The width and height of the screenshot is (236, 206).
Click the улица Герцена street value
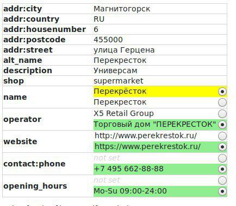124,50
